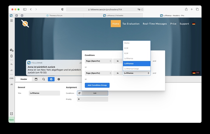Go back in Safari history
The image size is (210, 134).
click(31, 9)
